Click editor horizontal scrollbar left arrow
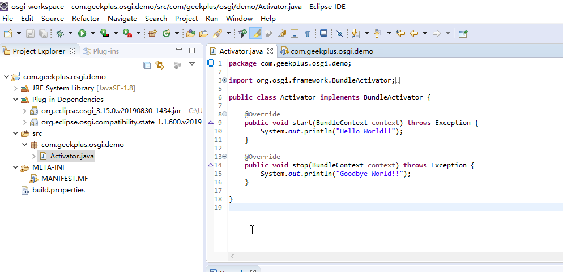This screenshot has width=563, height=272. (x=232, y=256)
